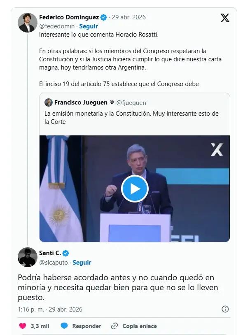The height and width of the screenshot is (335, 252).
Task: Click Federico Dominguez's profile avatar
Action: (x=28, y=23)
